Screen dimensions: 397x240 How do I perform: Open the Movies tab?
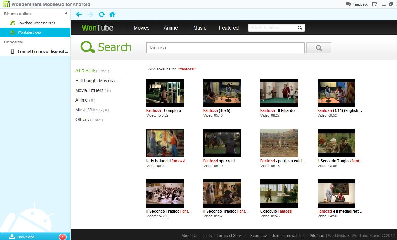coord(141,28)
